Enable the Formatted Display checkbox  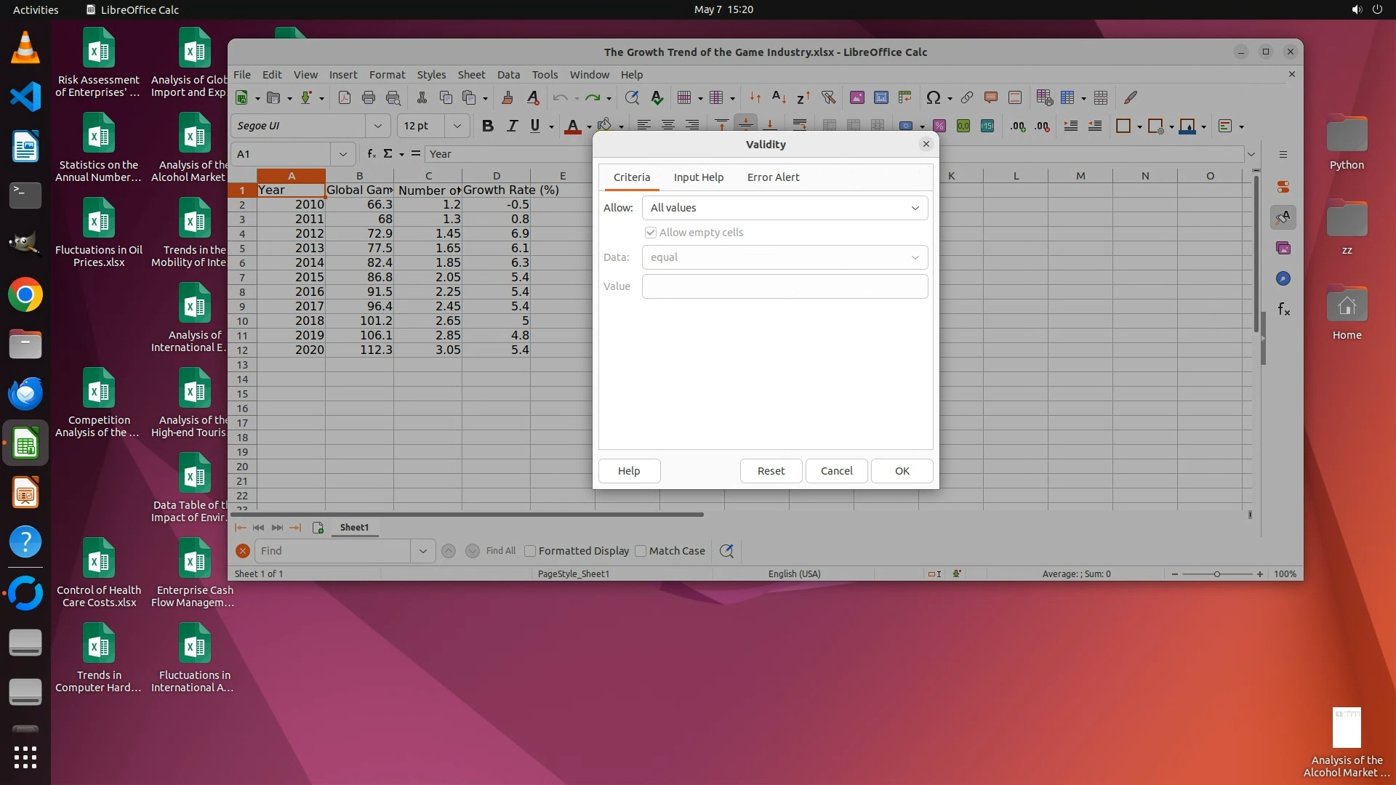click(530, 551)
